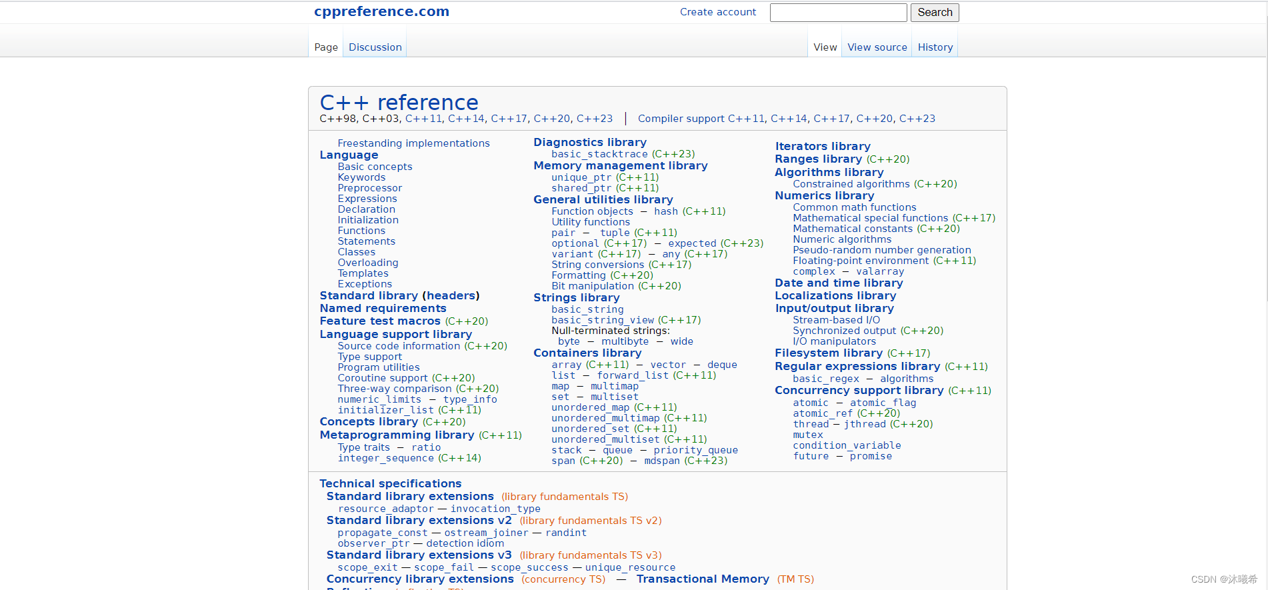
Task: Open Language support library link
Action: [395, 334]
